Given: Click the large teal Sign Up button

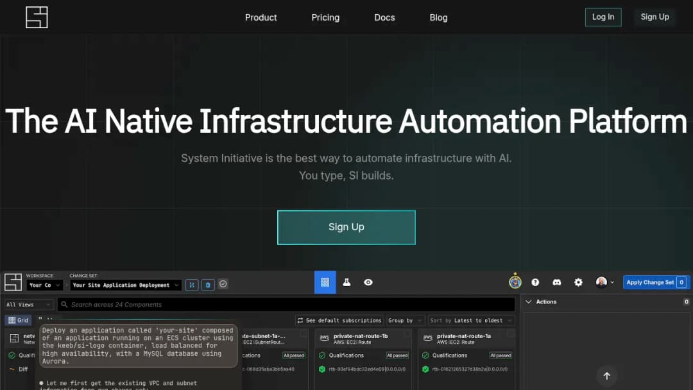Looking at the screenshot, I should [x=346, y=227].
